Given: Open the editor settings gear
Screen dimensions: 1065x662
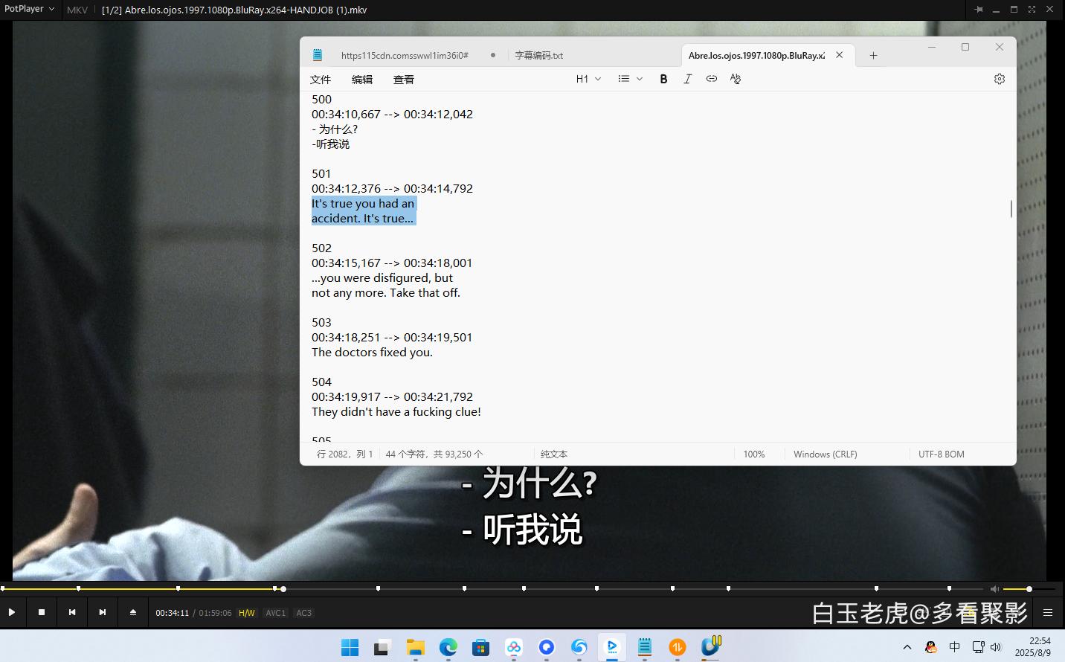Looking at the screenshot, I should pyautogui.click(x=999, y=78).
